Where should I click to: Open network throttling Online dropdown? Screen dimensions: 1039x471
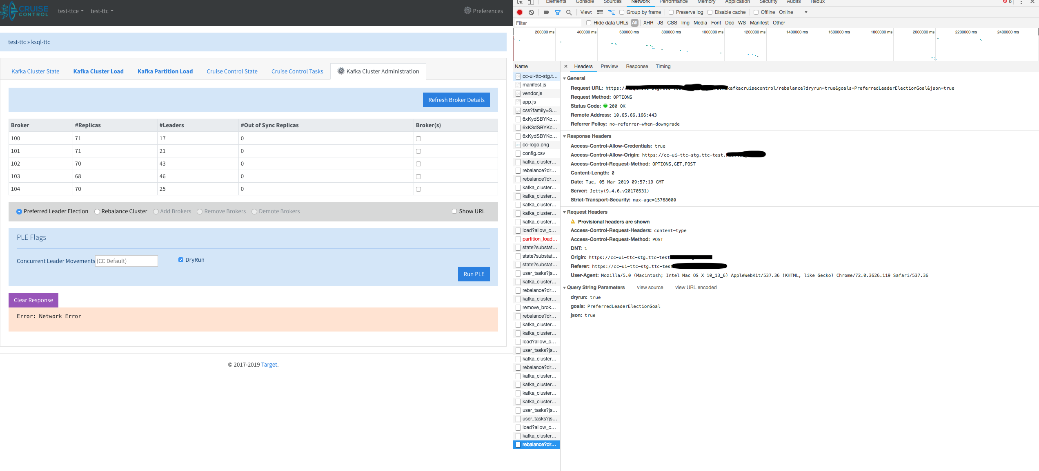coord(793,12)
